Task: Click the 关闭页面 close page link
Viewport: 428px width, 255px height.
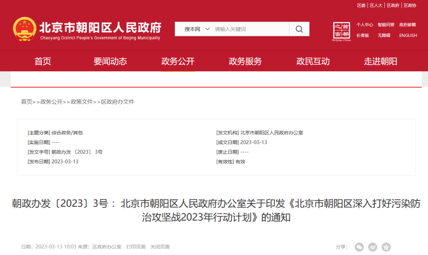Action: pyautogui.click(x=160, y=247)
